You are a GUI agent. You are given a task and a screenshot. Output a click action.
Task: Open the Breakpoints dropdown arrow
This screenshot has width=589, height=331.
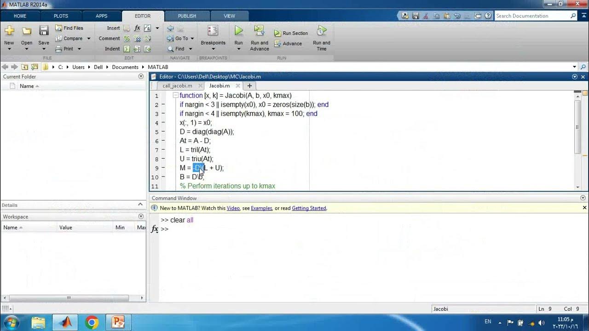tap(213, 49)
